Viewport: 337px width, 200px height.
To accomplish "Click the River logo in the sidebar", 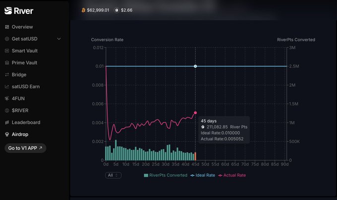I will point(19,11).
